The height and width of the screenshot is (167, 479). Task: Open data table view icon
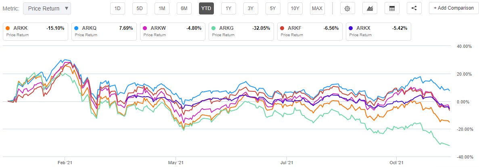[x=392, y=8]
